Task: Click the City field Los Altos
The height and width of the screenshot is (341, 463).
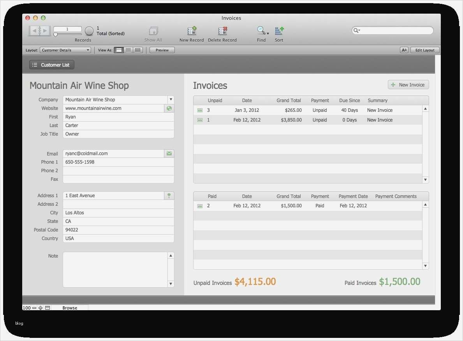Action: (x=118, y=213)
